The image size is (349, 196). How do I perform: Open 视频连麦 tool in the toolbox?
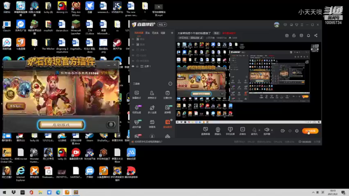[137, 109]
